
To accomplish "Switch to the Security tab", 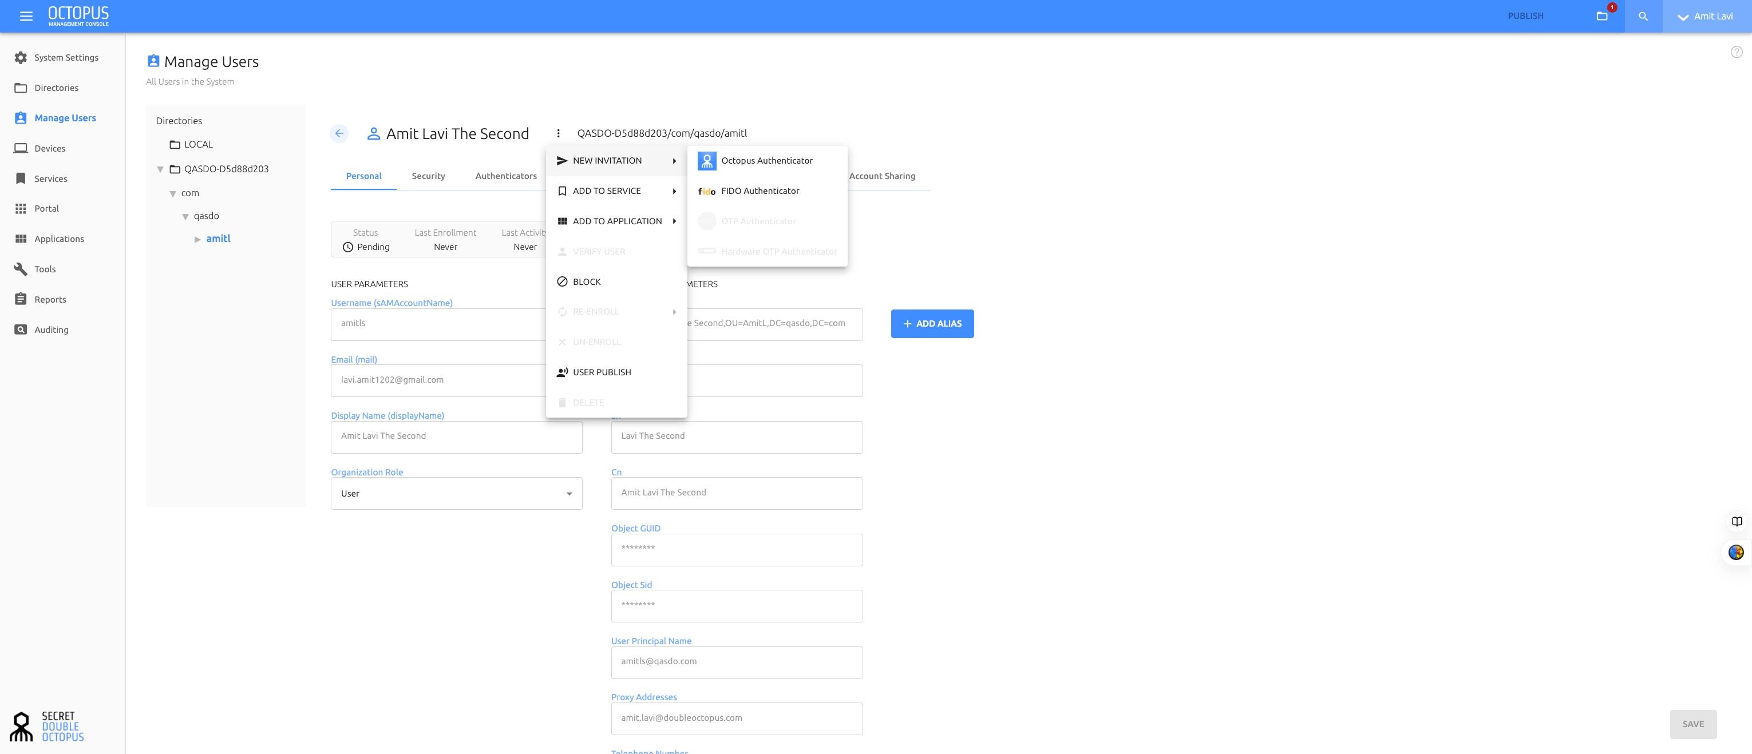I will pos(429,176).
